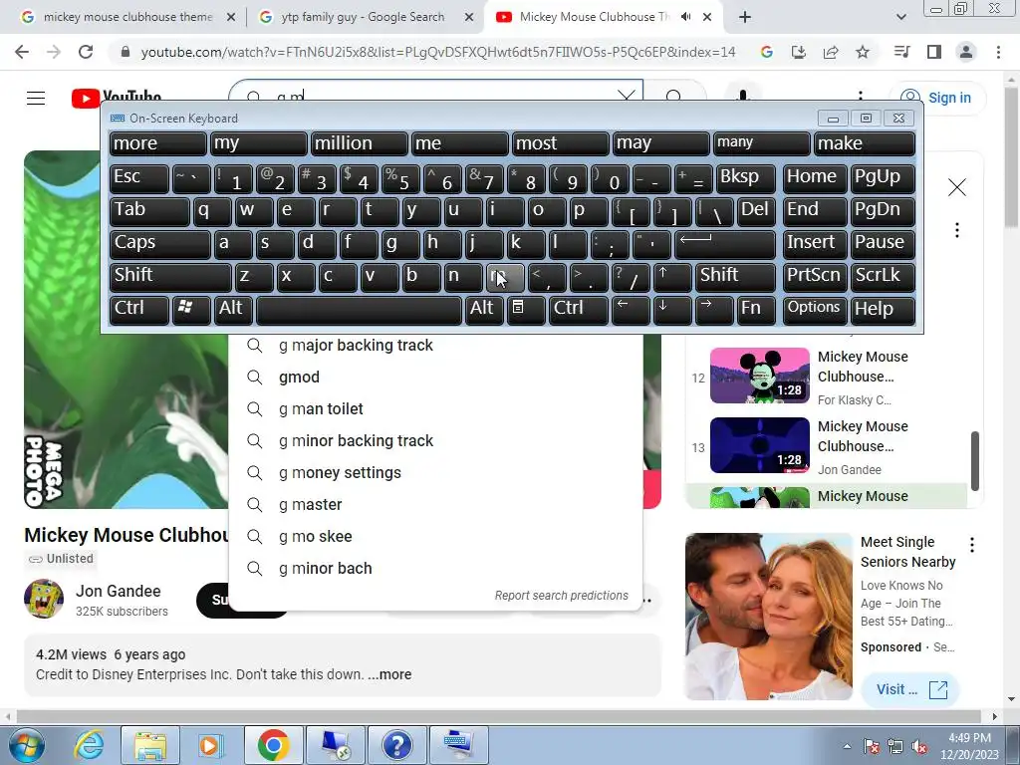The height and width of the screenshot is (765, 1020).
Task: Click Bksp key on on-screen keyboard
Action: [746, 178]
